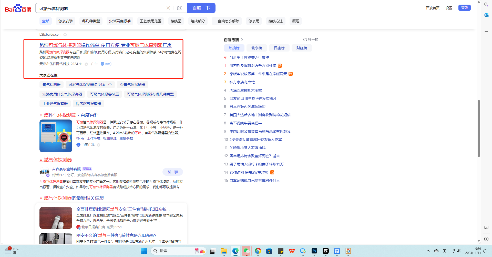Open WPS Office from the taskbar
This screenshot has height=257, width=492.
[292, 251]
